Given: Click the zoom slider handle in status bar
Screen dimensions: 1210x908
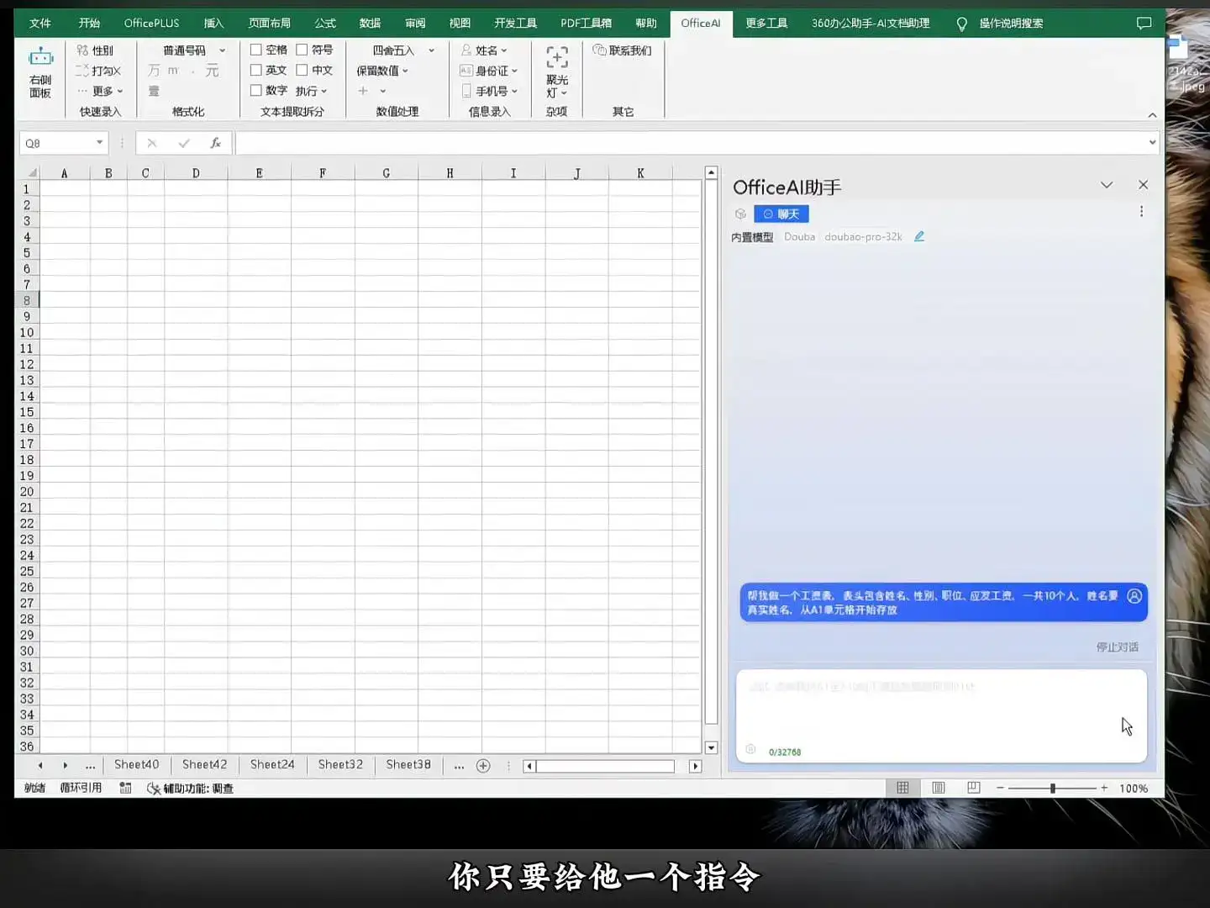Looking at the screenshot, I should (1052, 789).
